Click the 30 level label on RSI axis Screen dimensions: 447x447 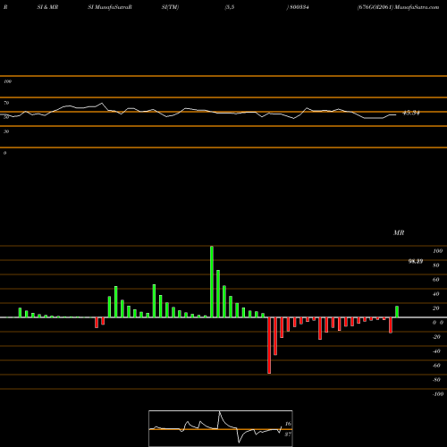point(6,131)
